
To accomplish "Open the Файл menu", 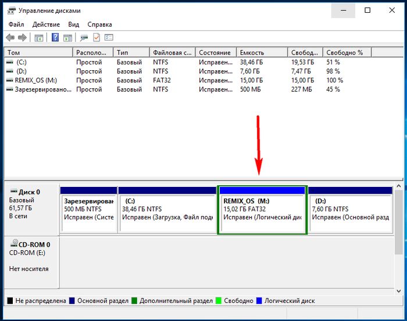I will [16, 24].
